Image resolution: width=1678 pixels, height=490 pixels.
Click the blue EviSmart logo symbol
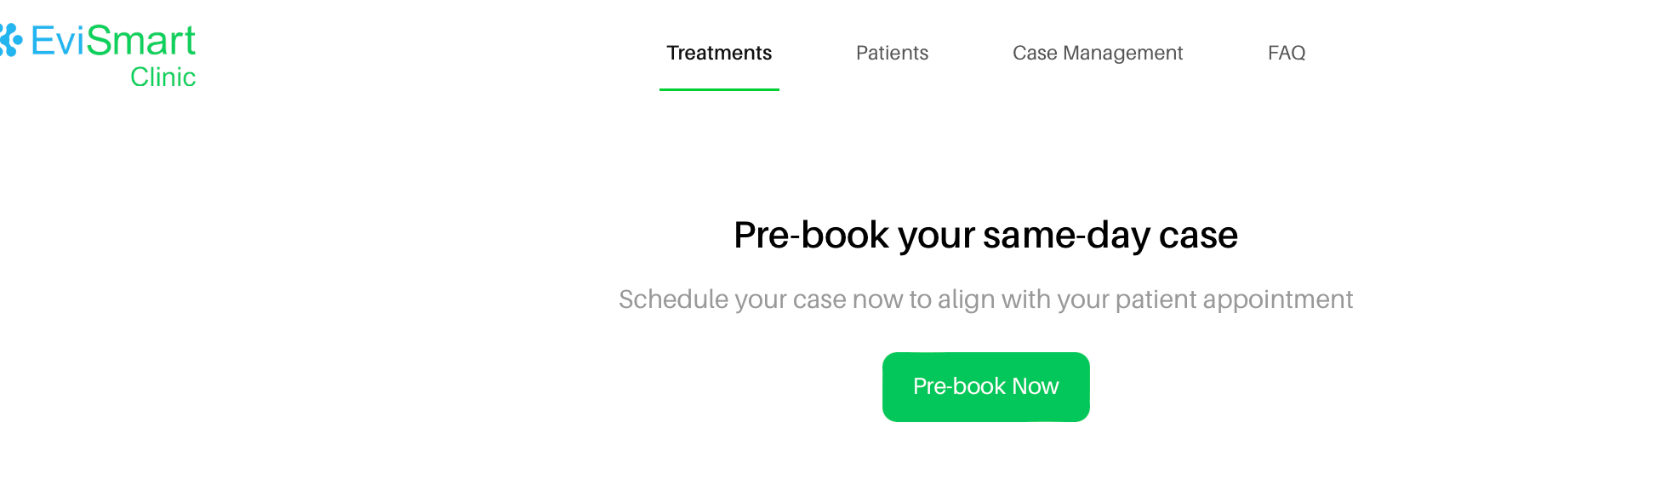coord(10,40)
